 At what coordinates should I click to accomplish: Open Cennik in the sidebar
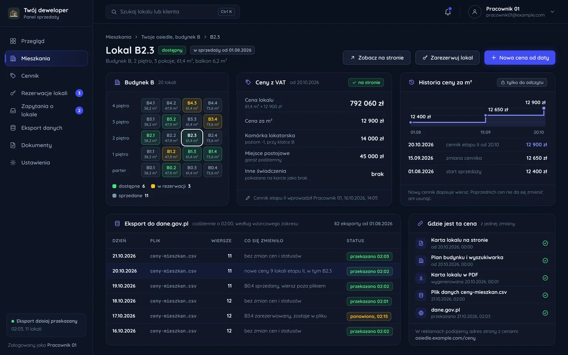(46, 76)
